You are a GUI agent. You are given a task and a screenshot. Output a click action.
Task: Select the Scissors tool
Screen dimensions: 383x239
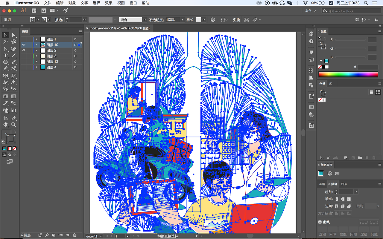pos(13,69)
